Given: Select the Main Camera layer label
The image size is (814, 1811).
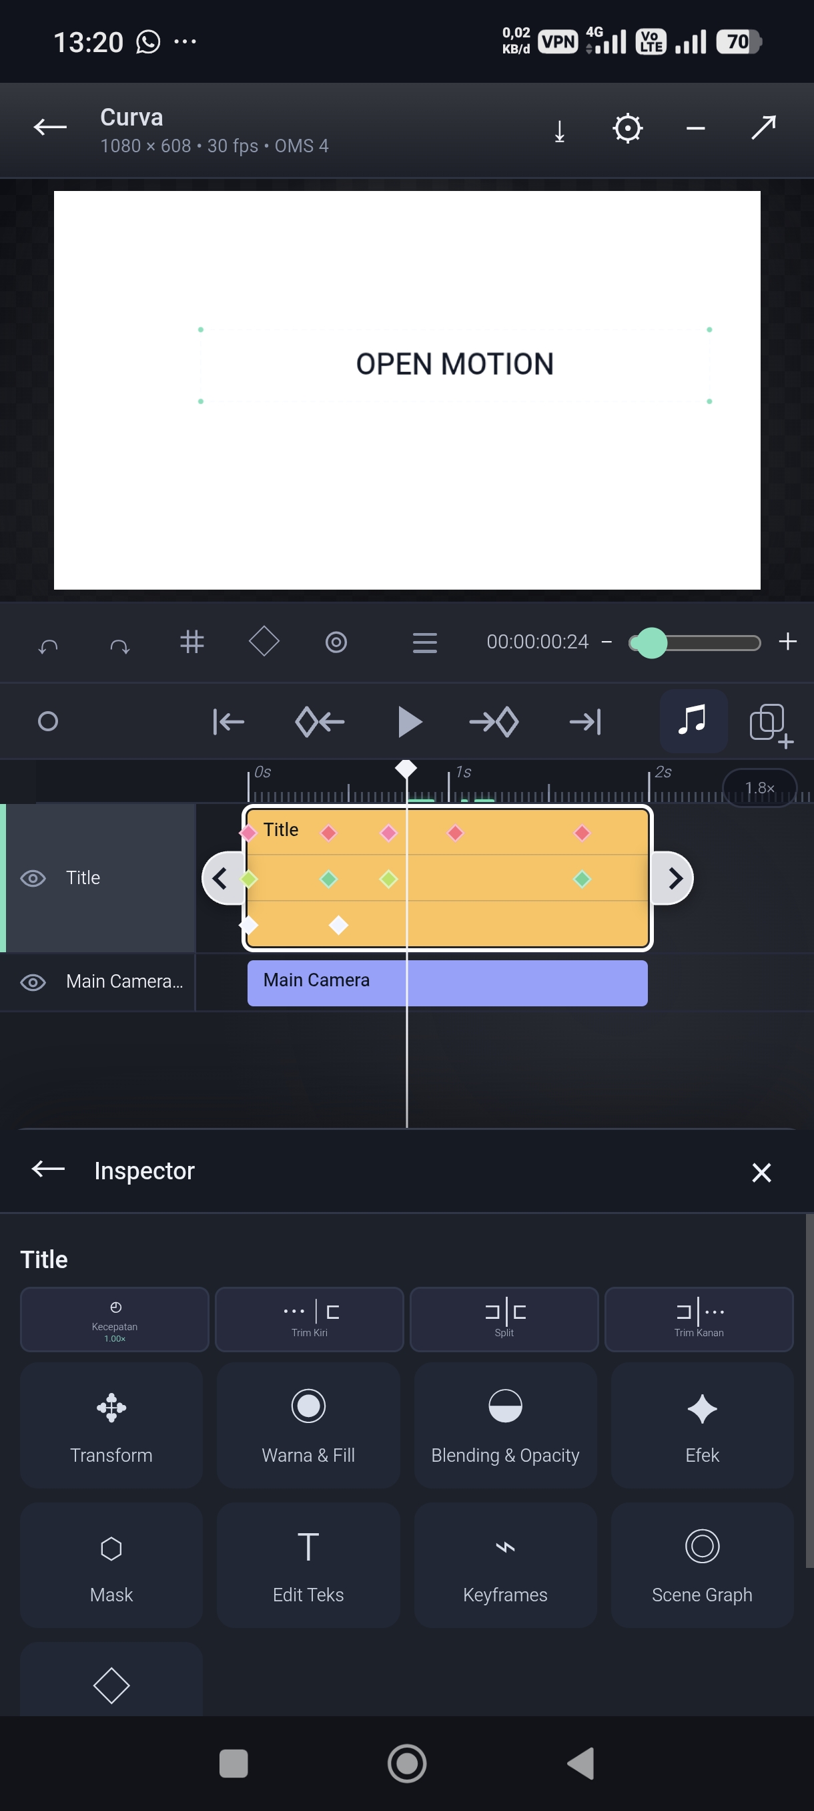Looking at the screenshot, I should pos(124,982).
